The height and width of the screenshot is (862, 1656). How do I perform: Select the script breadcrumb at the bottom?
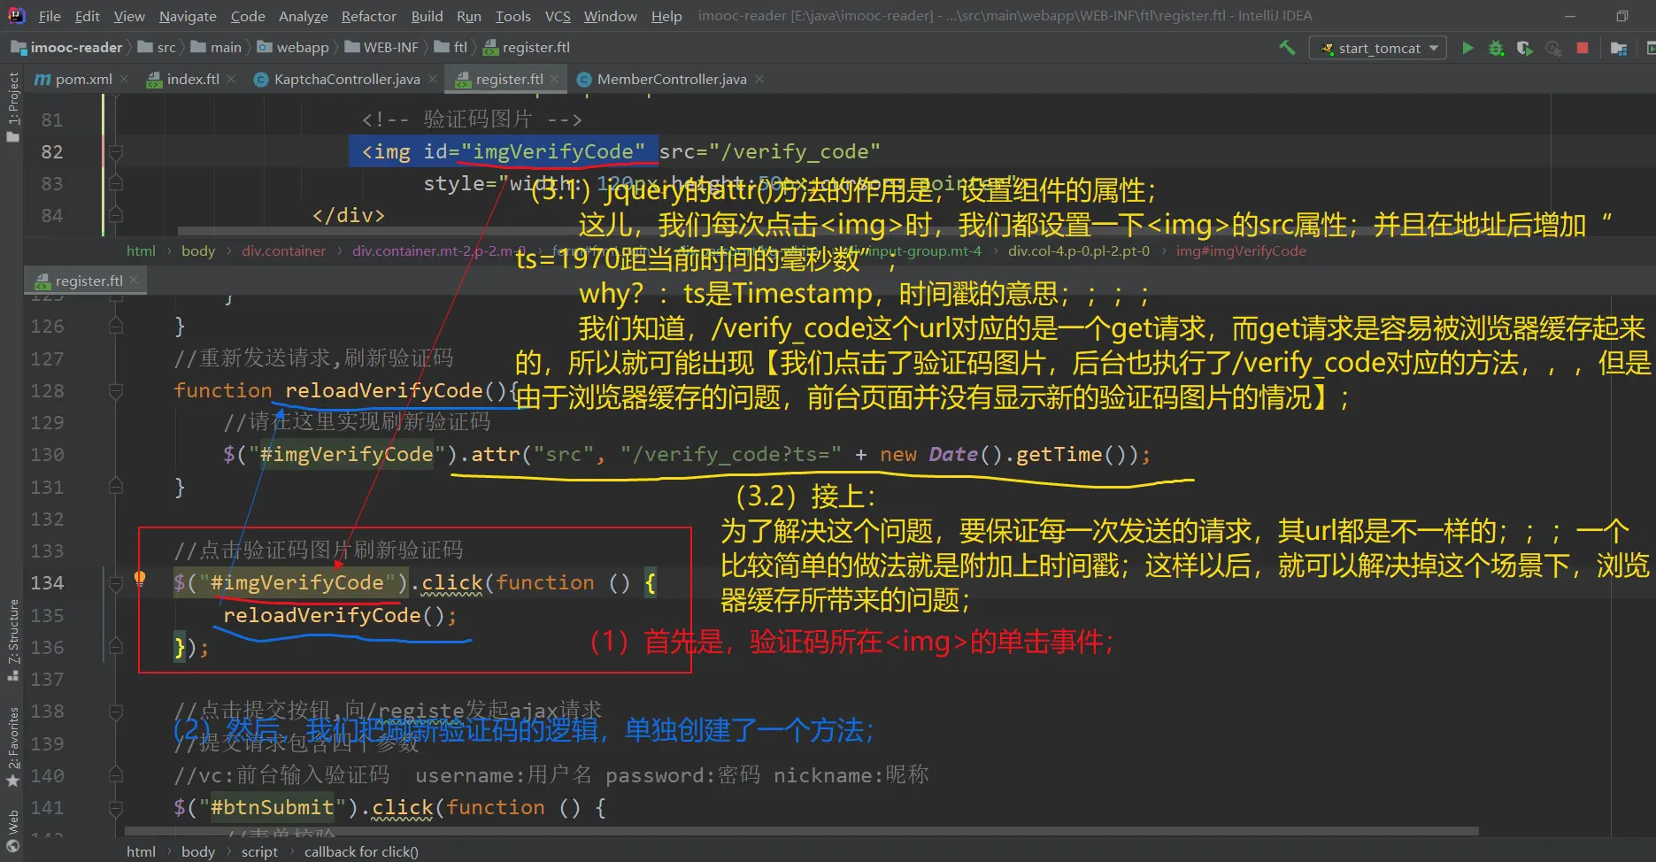point(259,852)
